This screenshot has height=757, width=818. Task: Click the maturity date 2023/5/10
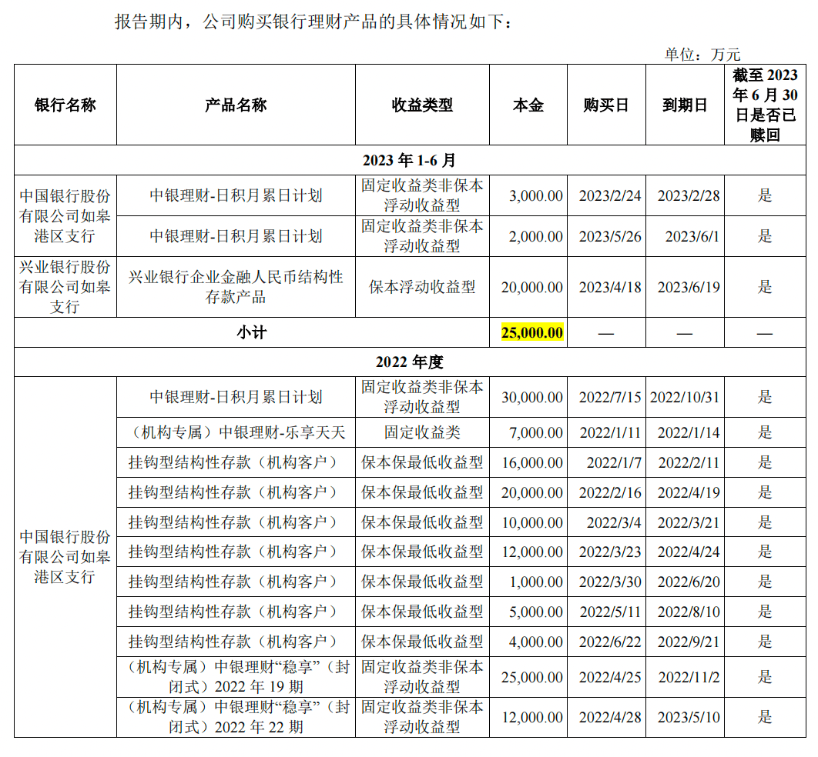[x=689, y=718]
